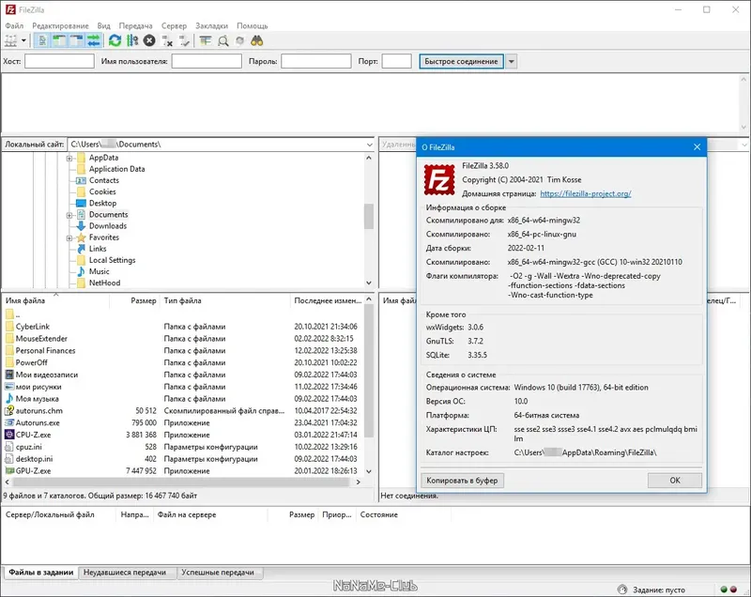Click OK in About dialog

[675, 481]
